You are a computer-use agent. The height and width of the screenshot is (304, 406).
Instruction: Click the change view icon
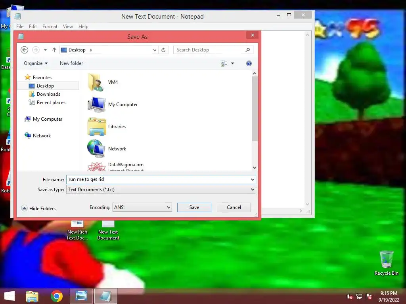[x=224, y=63]
